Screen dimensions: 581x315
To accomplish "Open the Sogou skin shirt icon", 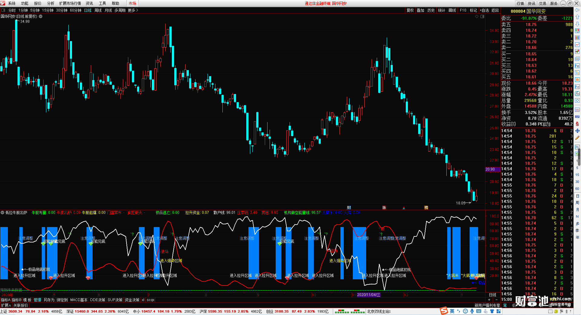I will point(492,311).
